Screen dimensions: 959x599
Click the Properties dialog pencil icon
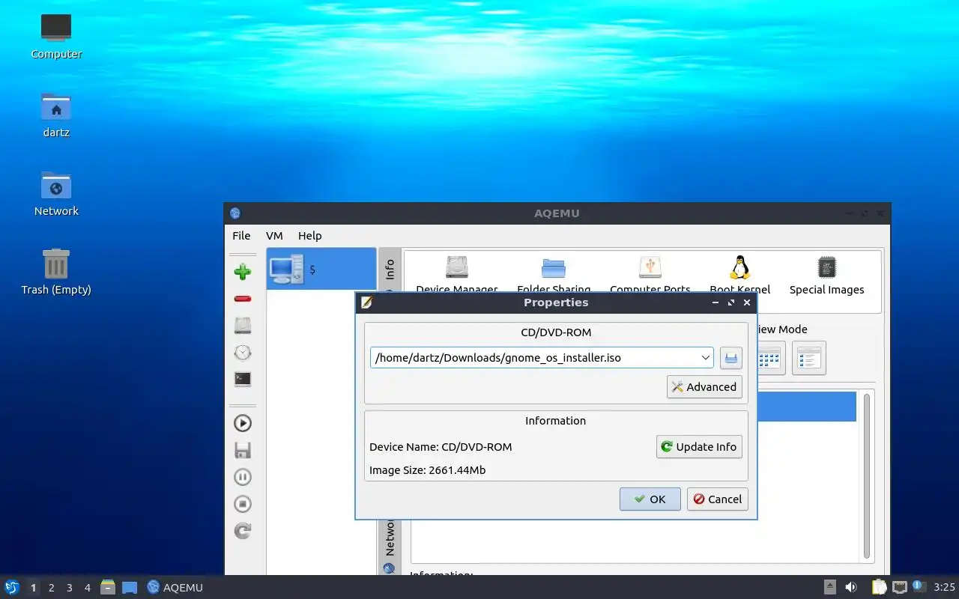[366, 302]
